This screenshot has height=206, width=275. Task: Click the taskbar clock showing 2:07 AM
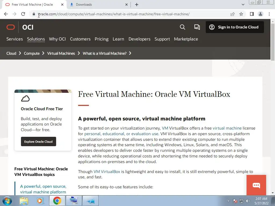click(261, 201)
